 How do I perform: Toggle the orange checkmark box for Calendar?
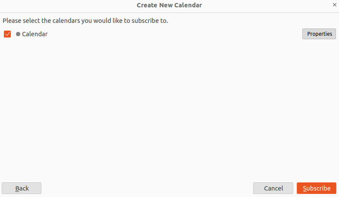(x=7, y=34)
